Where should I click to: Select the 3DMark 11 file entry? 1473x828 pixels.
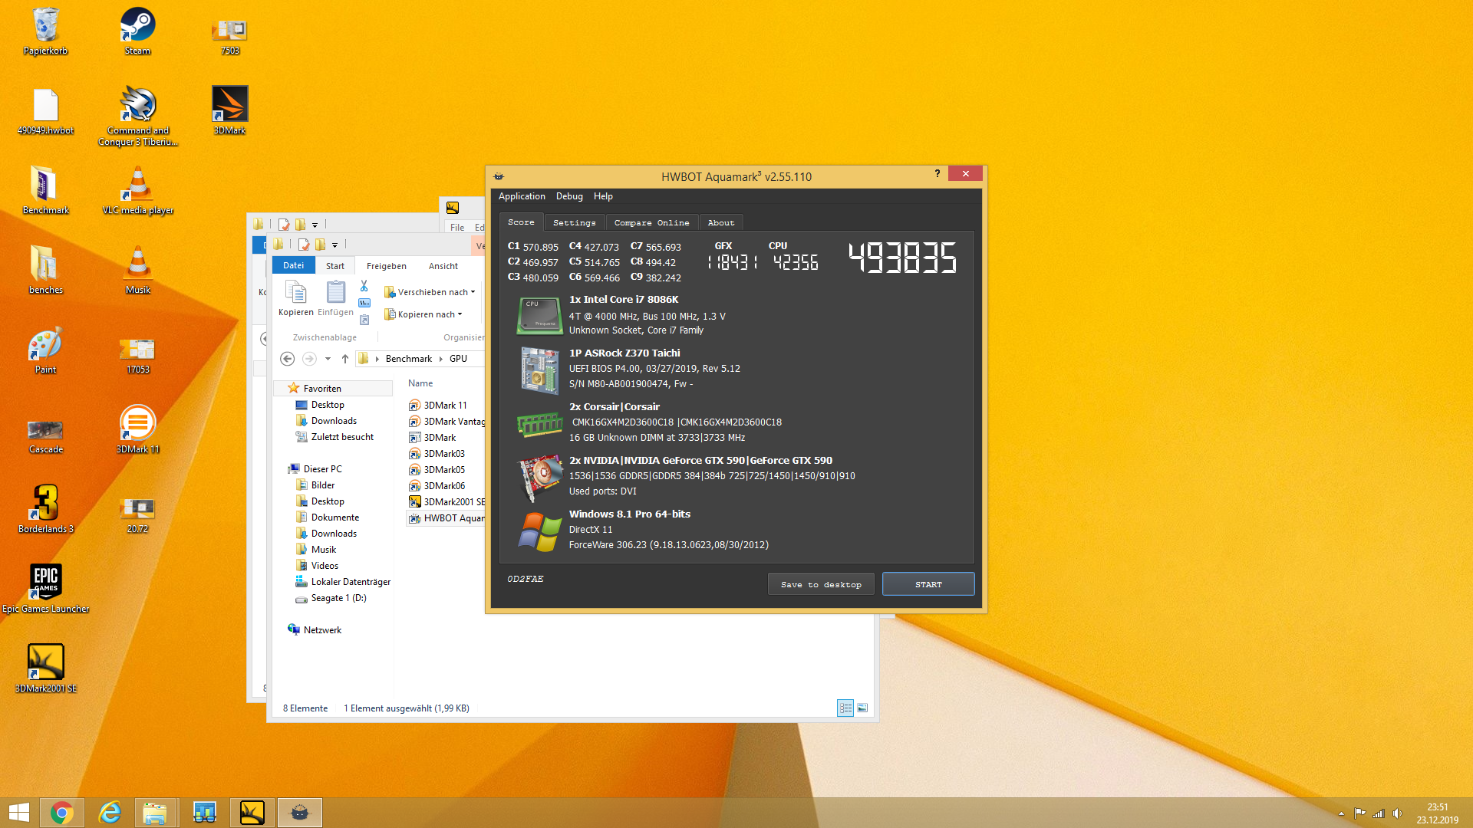[445, 406]
